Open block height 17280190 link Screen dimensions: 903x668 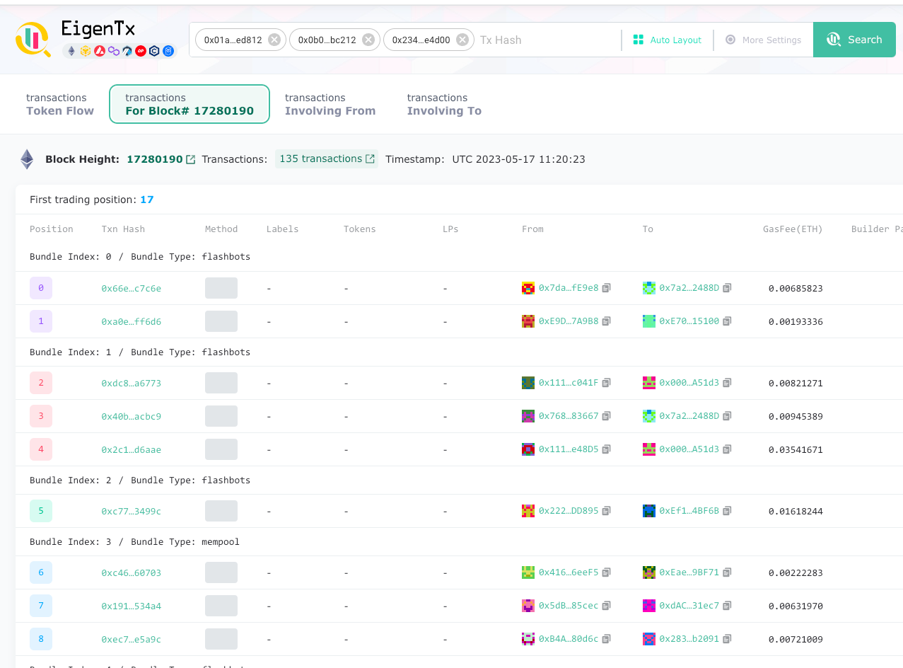pos(155,159)
